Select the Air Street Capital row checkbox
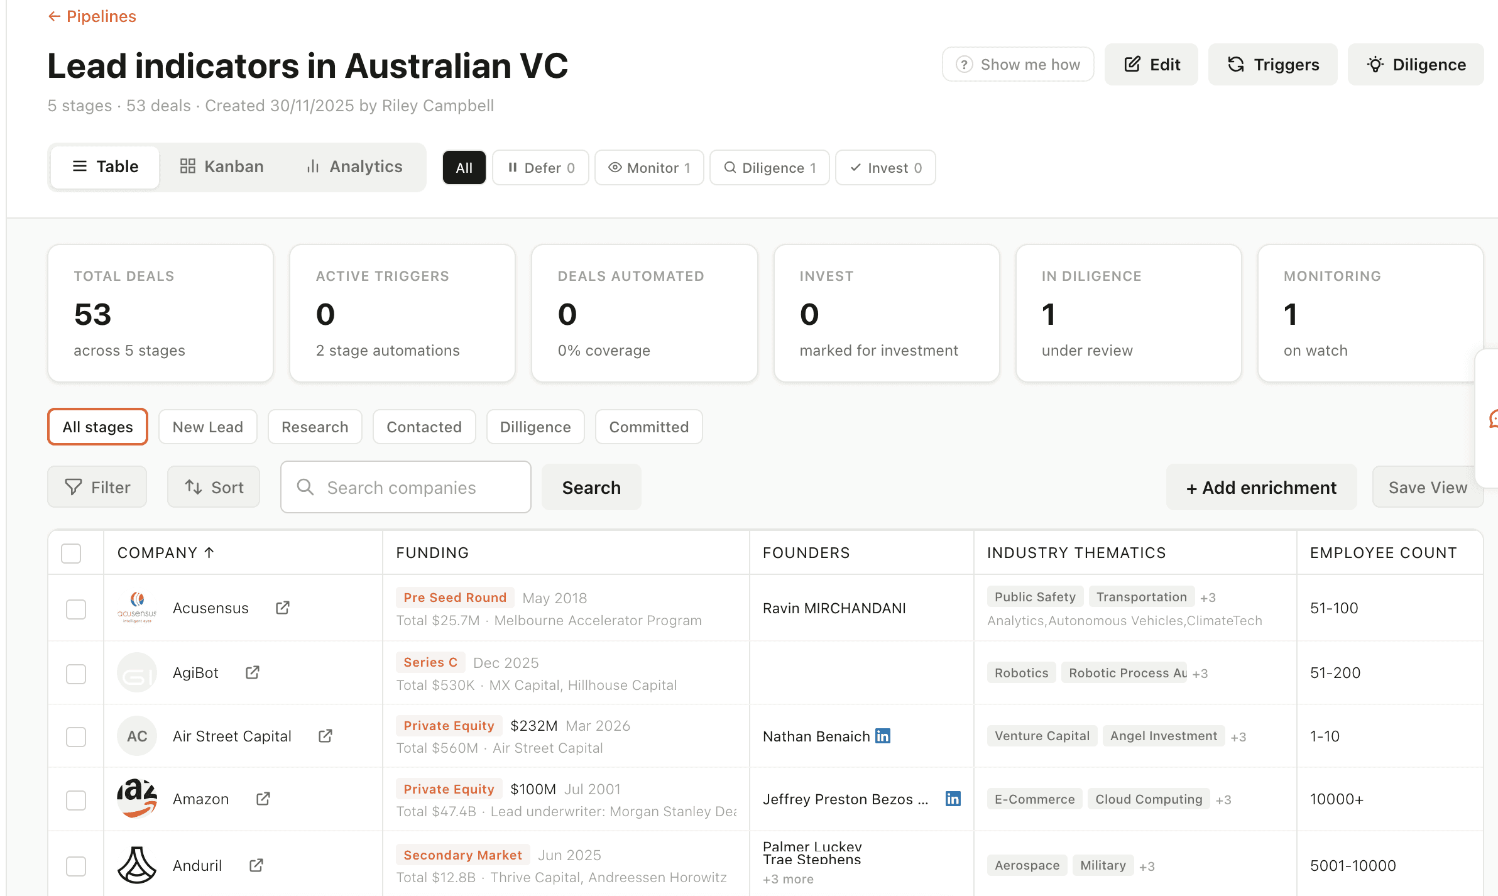The image size is (1498, 896). [76, 737]
